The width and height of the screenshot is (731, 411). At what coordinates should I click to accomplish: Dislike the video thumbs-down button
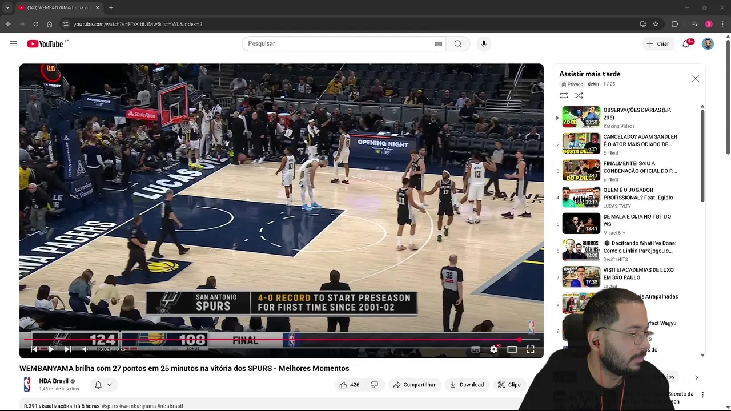pyautogui.click(x=375, y=385)
